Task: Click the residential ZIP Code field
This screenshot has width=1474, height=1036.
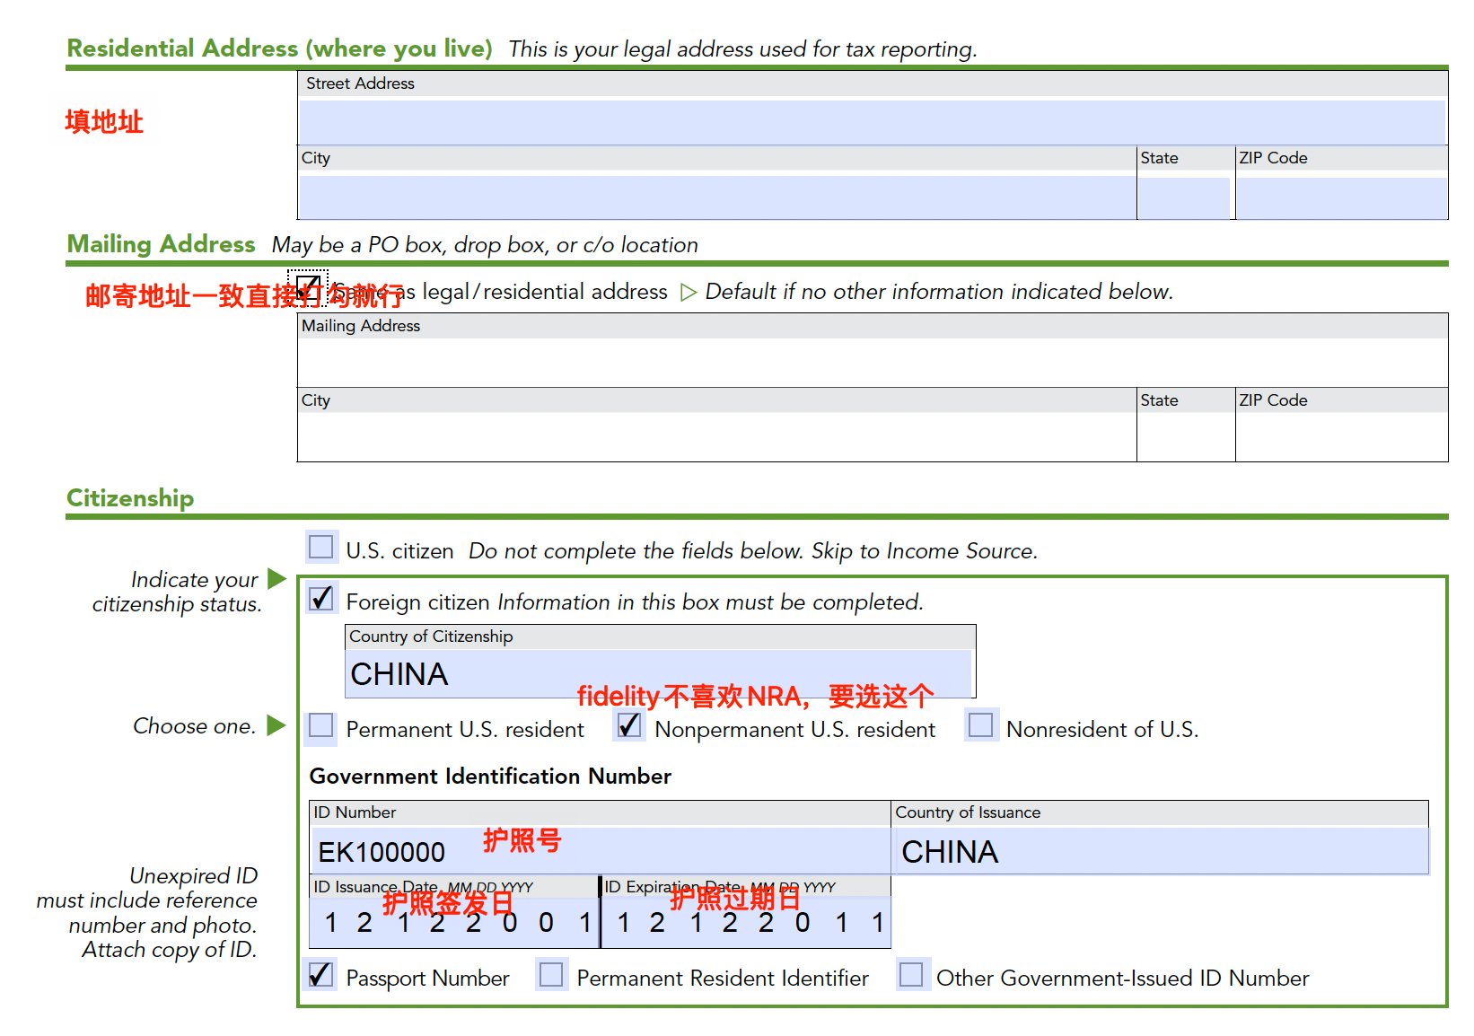Action: point(1341,198)
